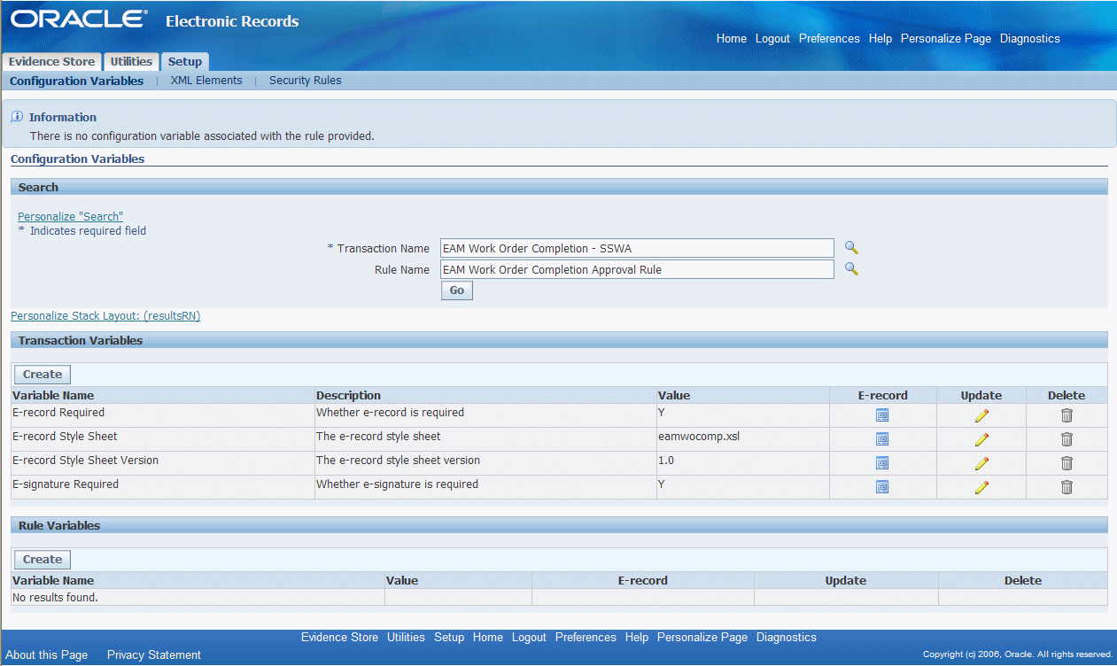Switch to the Evidence Store tab
1117x666 pixels.
coord(51,62)
